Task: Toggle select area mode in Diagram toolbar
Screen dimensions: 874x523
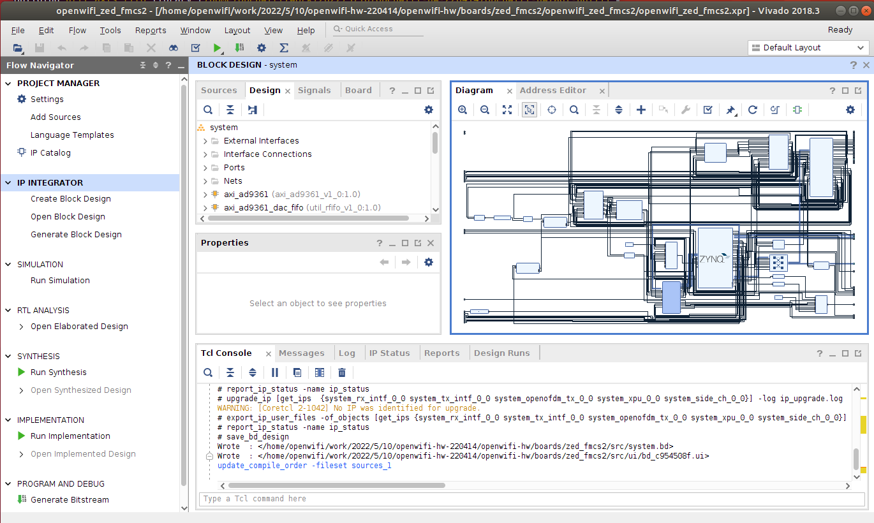Action: coord(529,110)
